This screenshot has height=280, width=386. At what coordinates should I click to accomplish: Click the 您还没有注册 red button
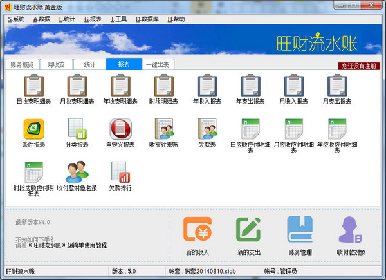359,66
